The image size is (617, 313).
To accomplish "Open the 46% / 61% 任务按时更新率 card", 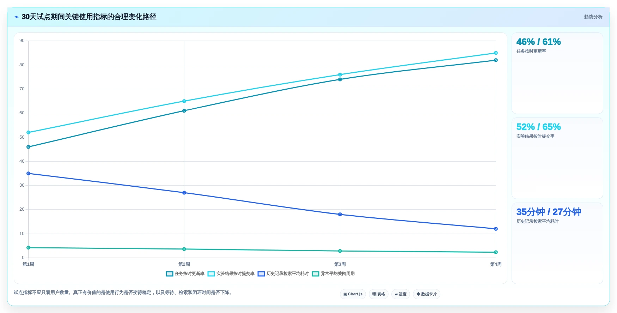I will click(557, 73).
